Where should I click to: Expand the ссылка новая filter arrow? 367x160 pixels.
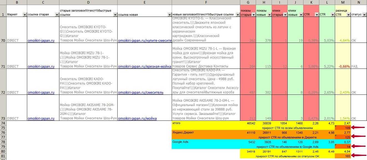pyautogui.click(x=169, y=15)
